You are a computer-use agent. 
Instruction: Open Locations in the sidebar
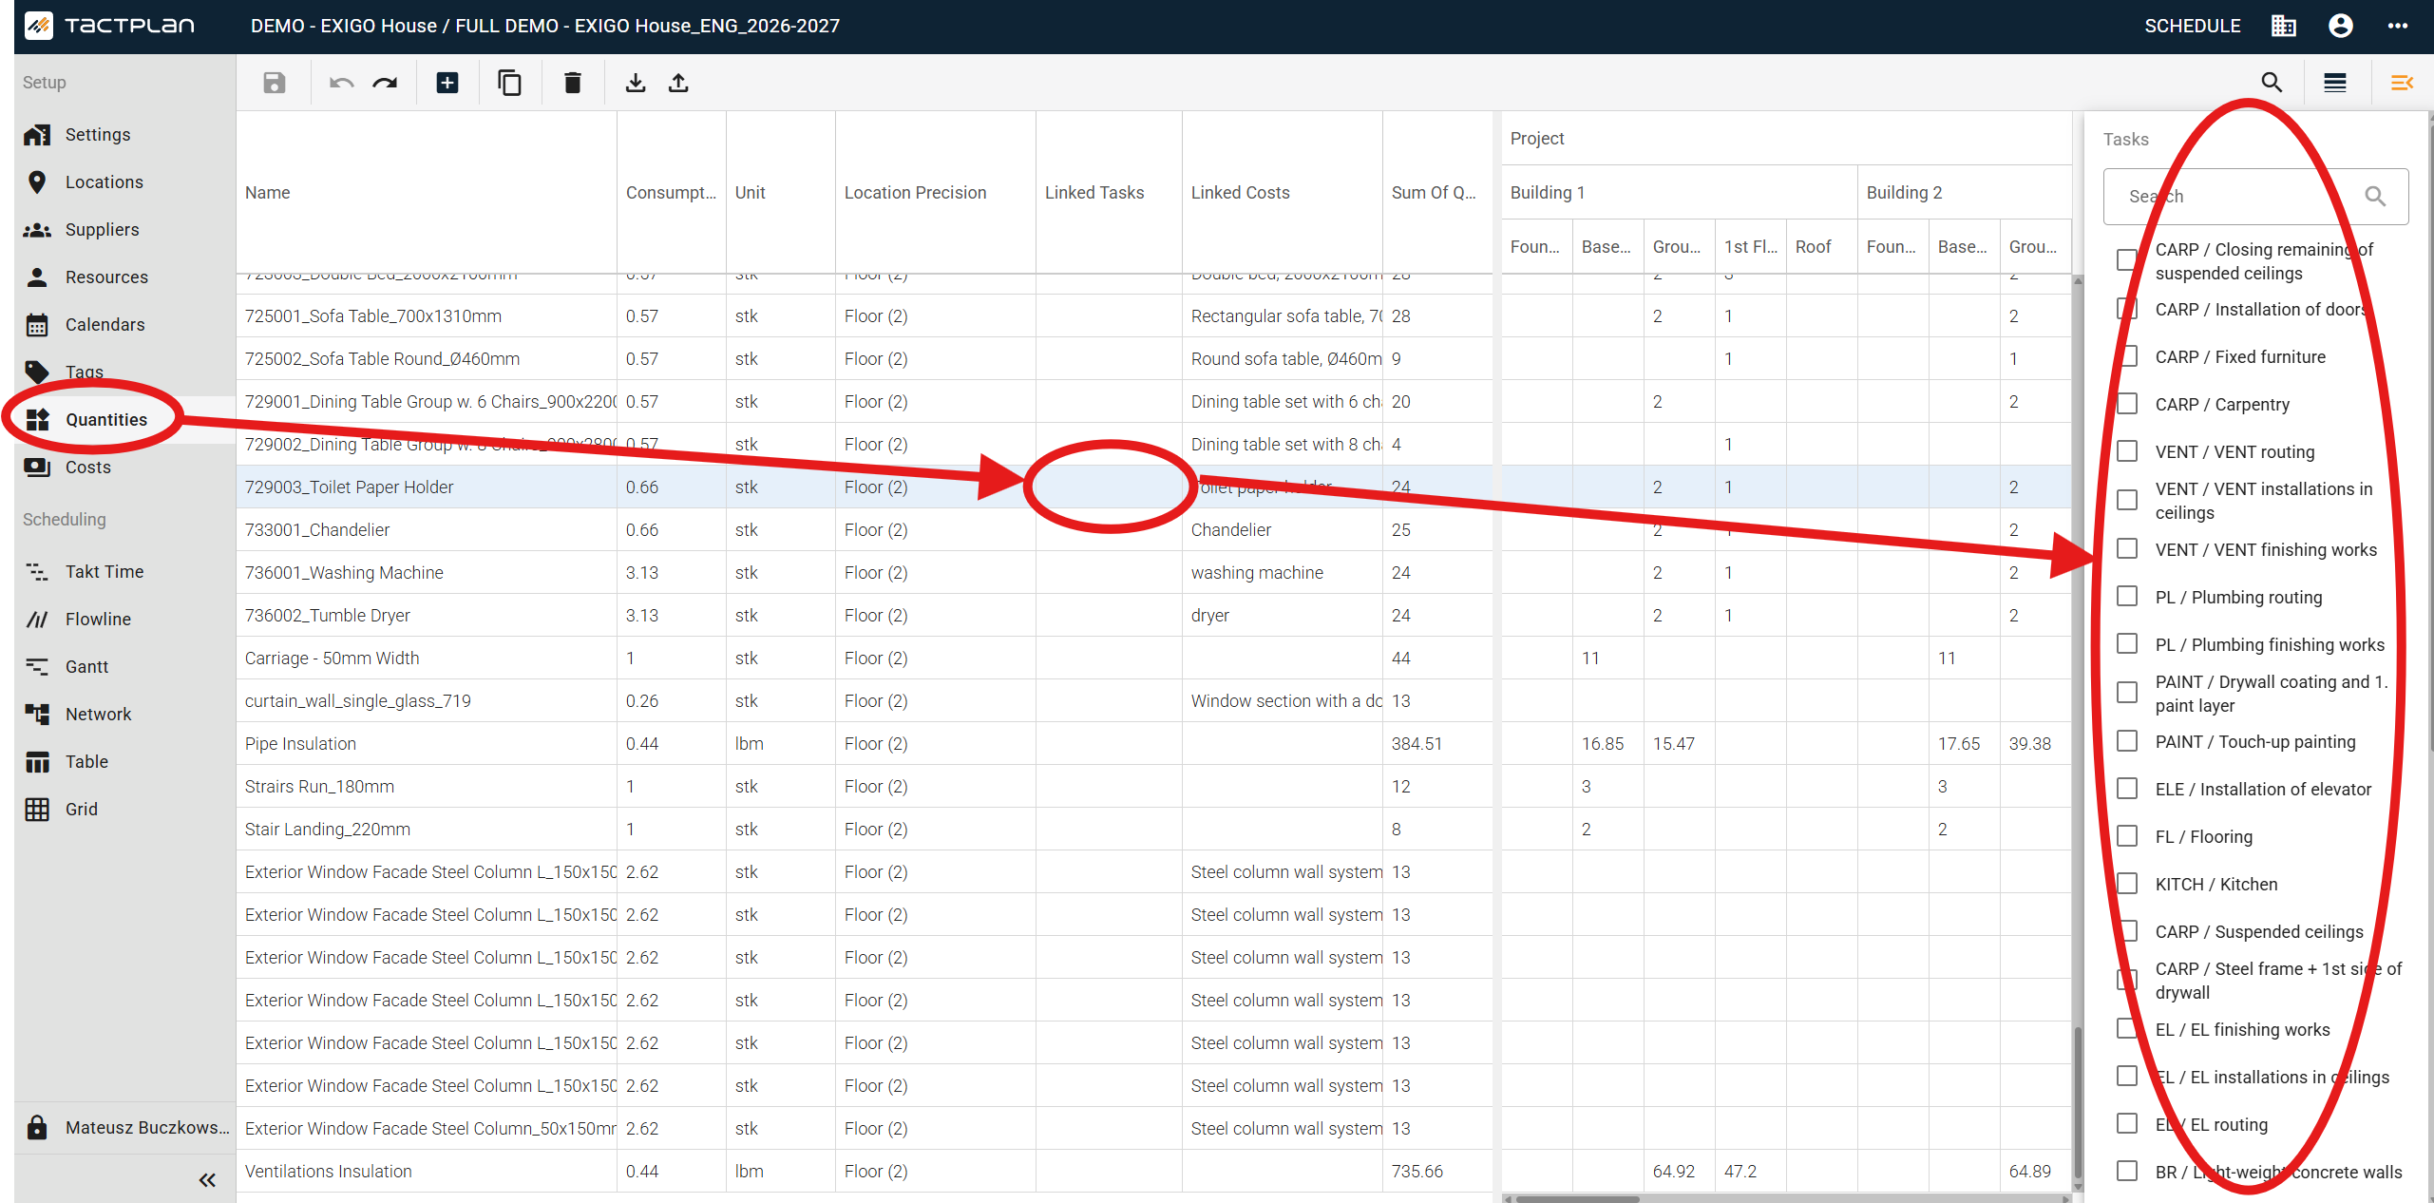(125, 181)
